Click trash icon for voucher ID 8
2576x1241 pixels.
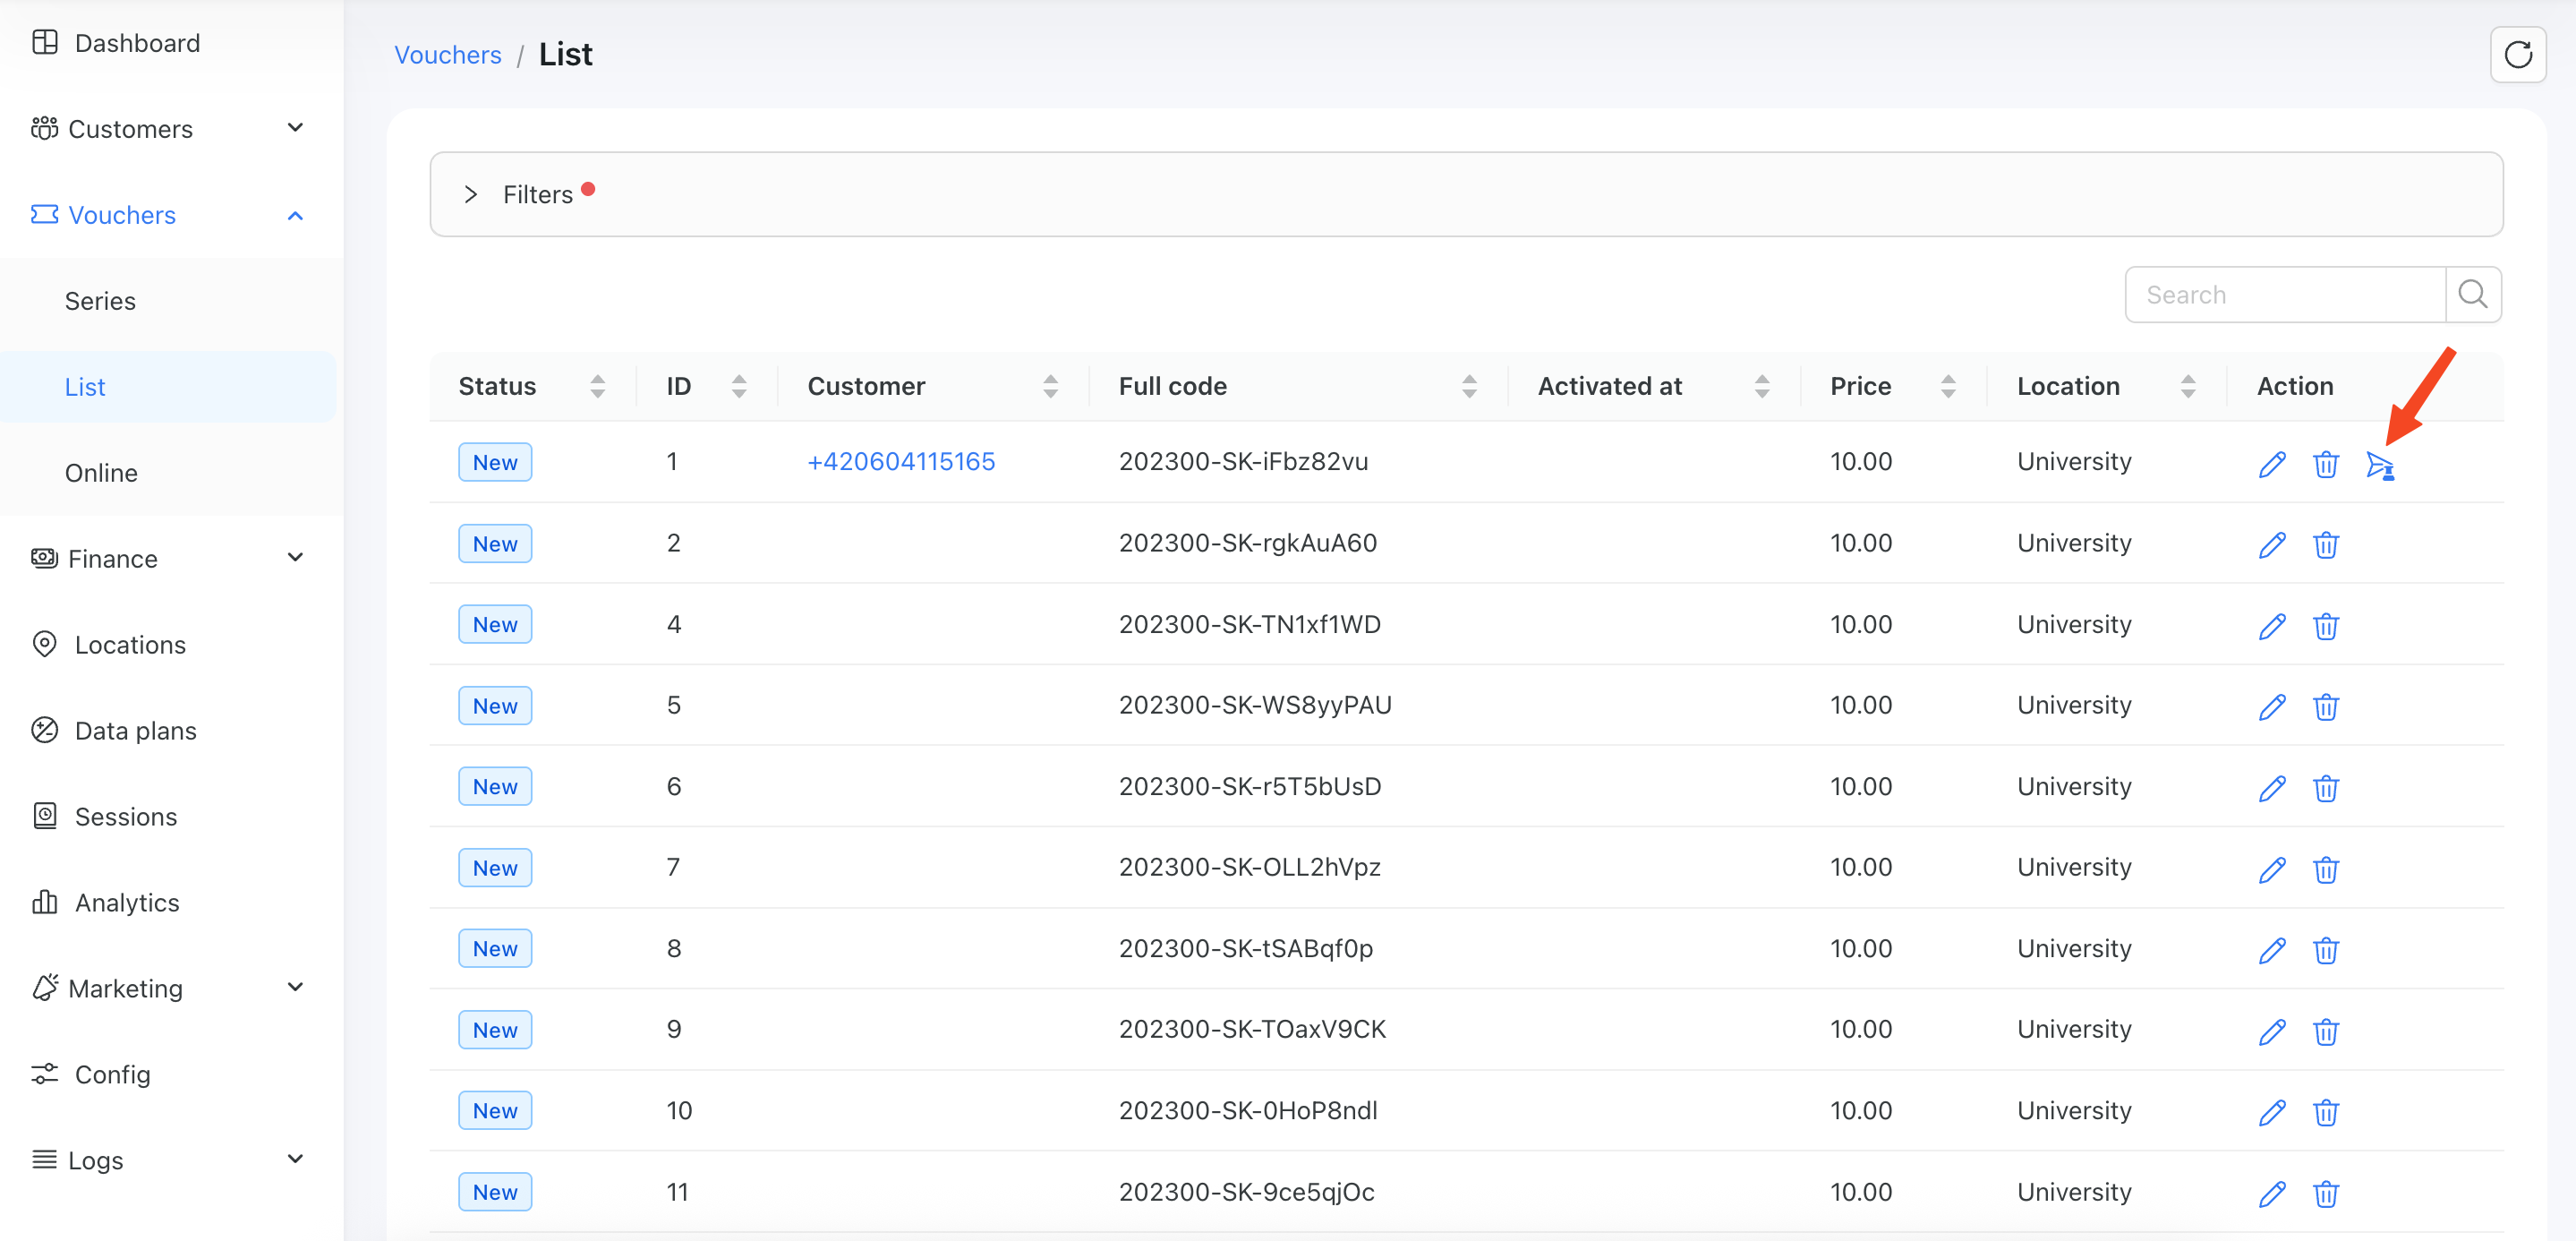(x=2325, y=949)
